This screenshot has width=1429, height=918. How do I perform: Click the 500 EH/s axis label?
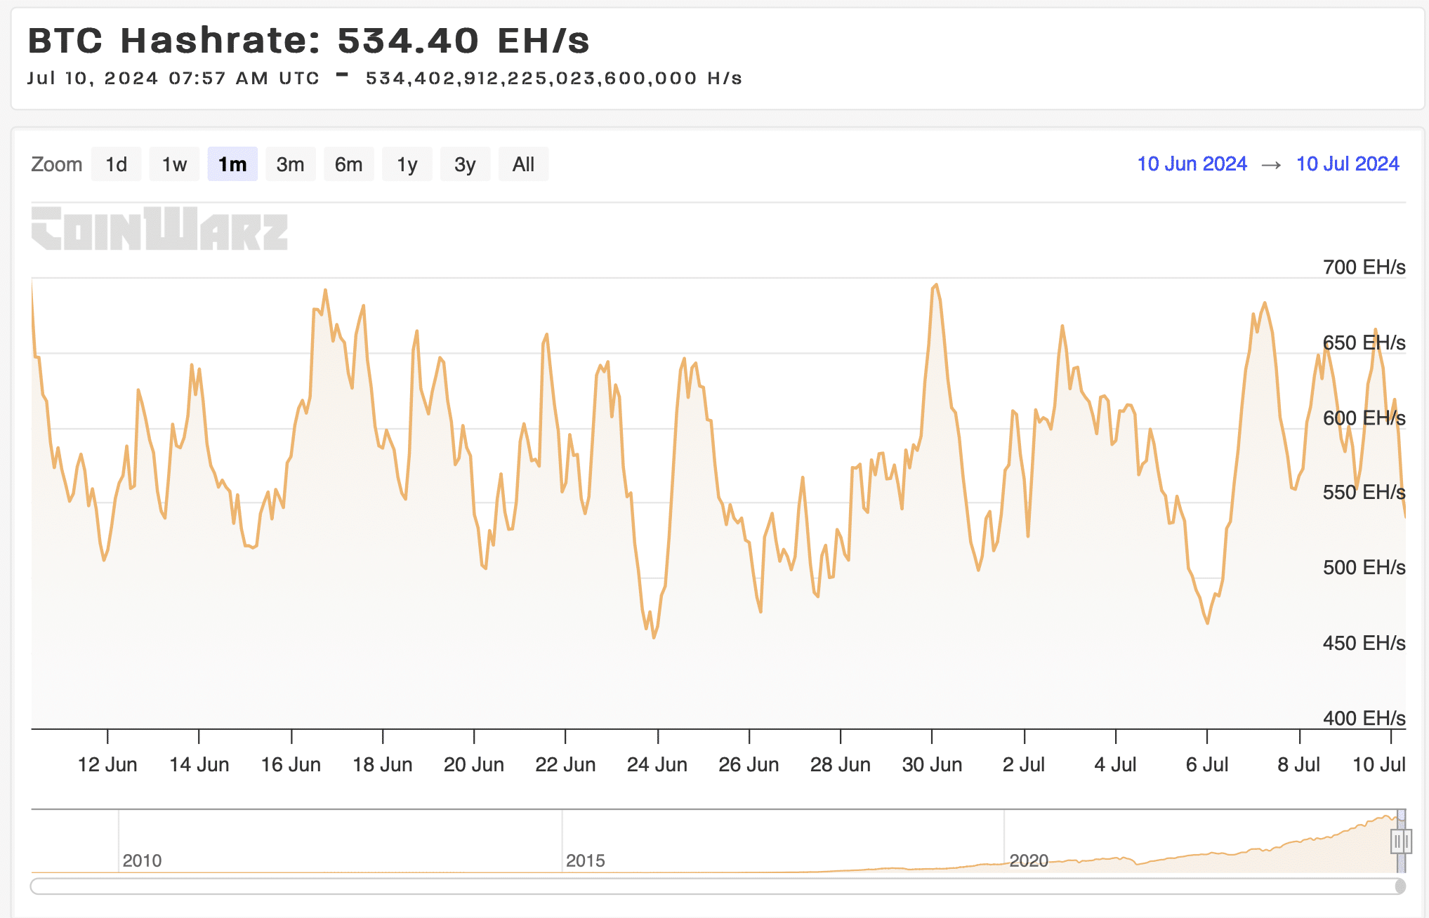1364,567
